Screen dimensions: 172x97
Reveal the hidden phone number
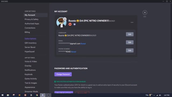(x=74, y=52)
